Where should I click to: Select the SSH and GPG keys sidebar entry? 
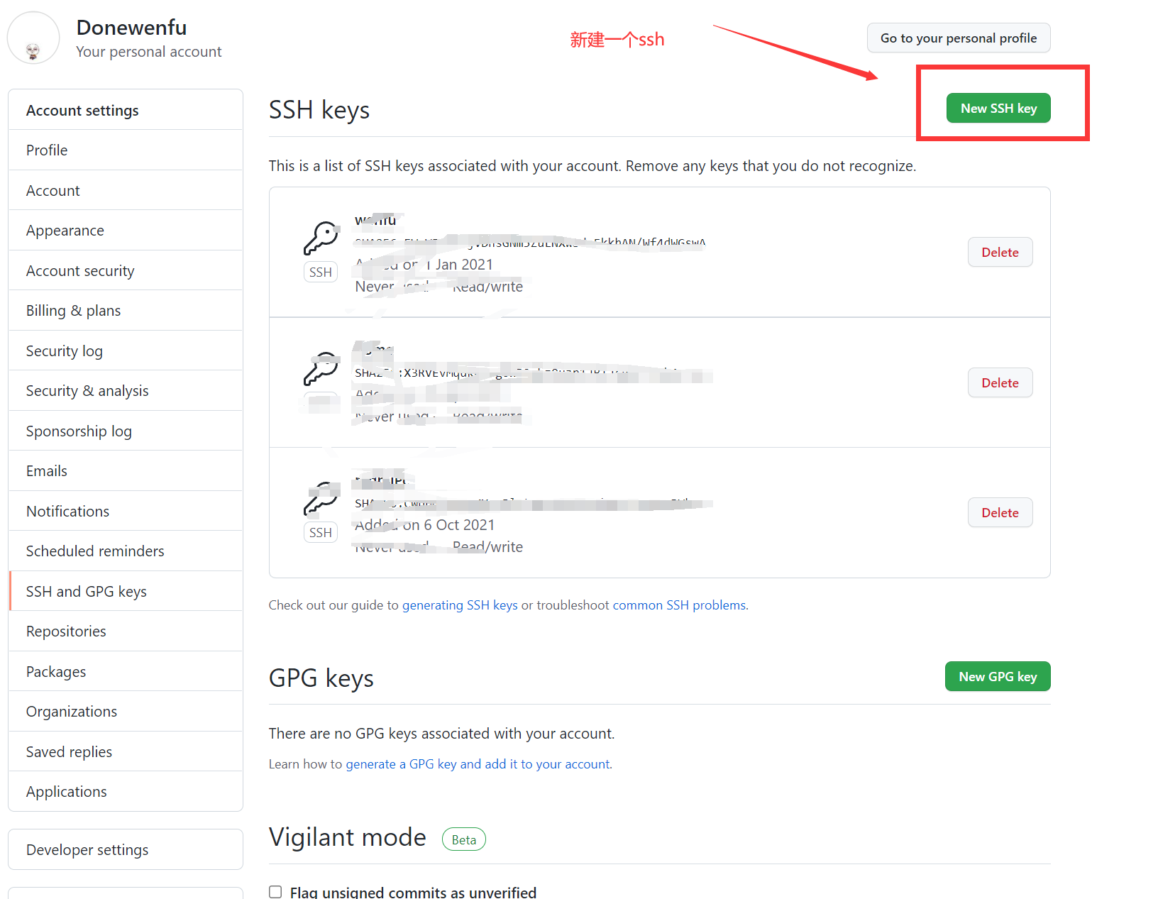[86, 590]
